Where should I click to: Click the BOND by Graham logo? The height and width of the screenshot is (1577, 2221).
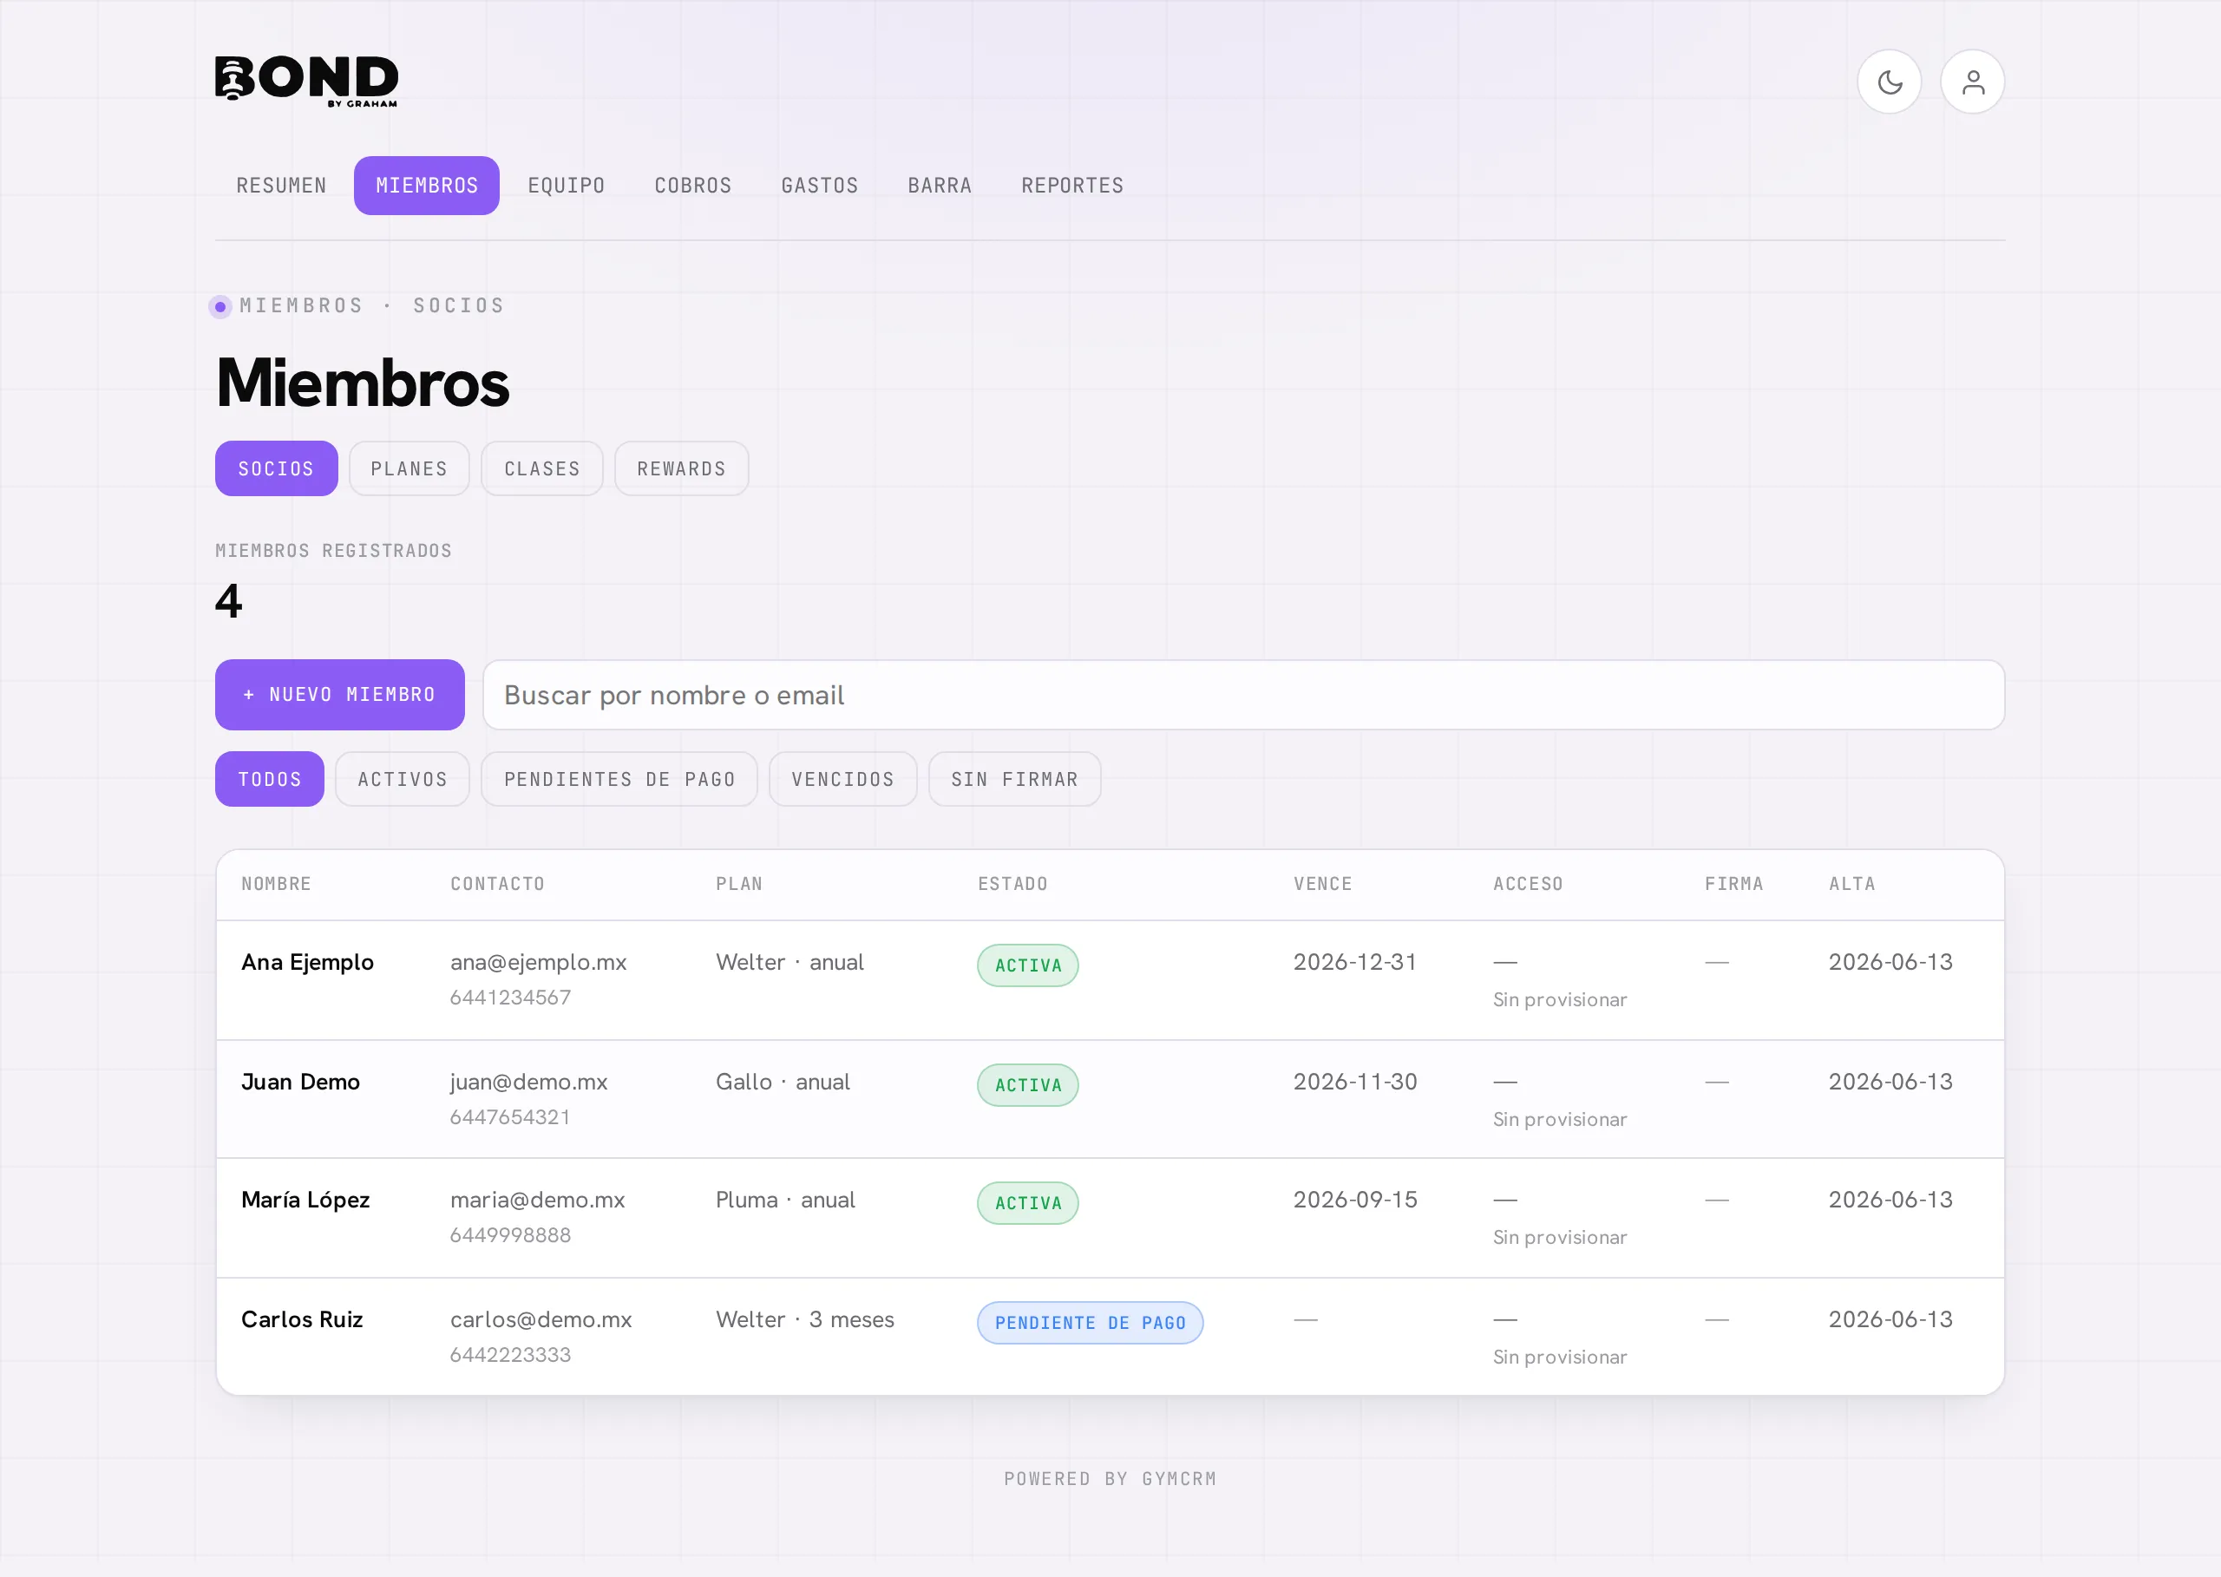coord(306,81)
